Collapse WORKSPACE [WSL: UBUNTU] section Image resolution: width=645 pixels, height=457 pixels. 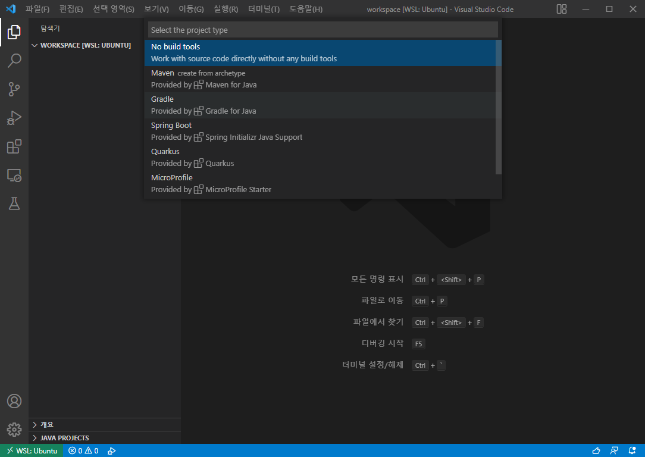pyautogui.click(x=105, y=45)
